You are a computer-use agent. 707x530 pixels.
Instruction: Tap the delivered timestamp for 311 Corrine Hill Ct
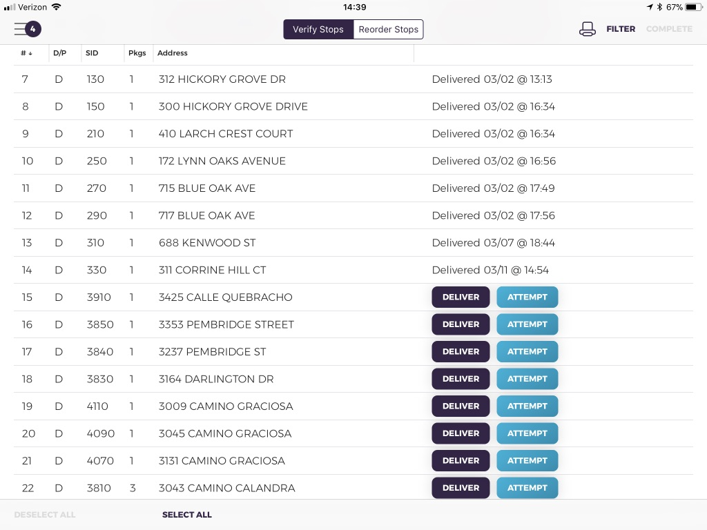[492, 270]
